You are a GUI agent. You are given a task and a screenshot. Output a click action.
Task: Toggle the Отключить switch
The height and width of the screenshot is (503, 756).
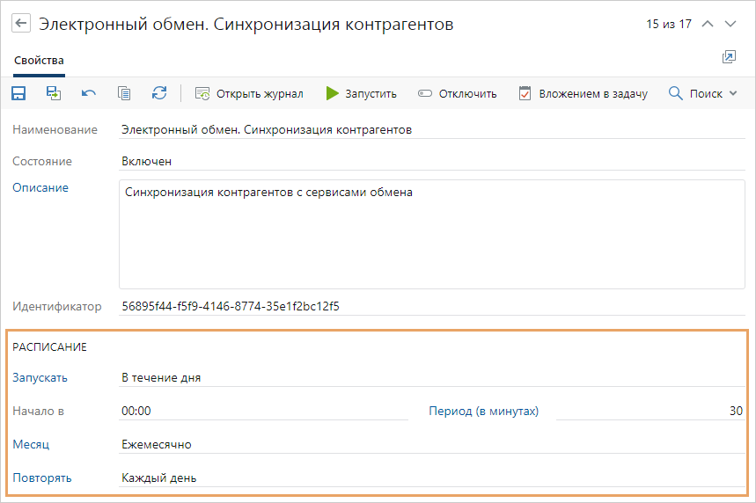[458, 93]
